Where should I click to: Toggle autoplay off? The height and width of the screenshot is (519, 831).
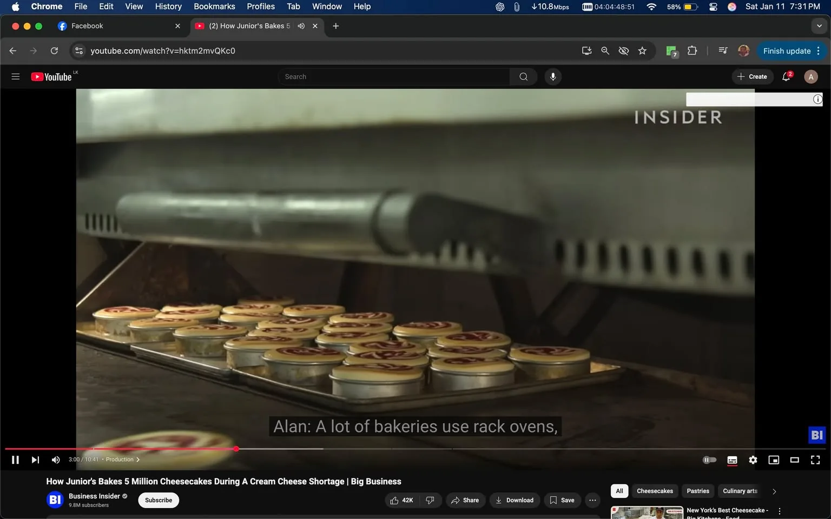coord(709,460)
